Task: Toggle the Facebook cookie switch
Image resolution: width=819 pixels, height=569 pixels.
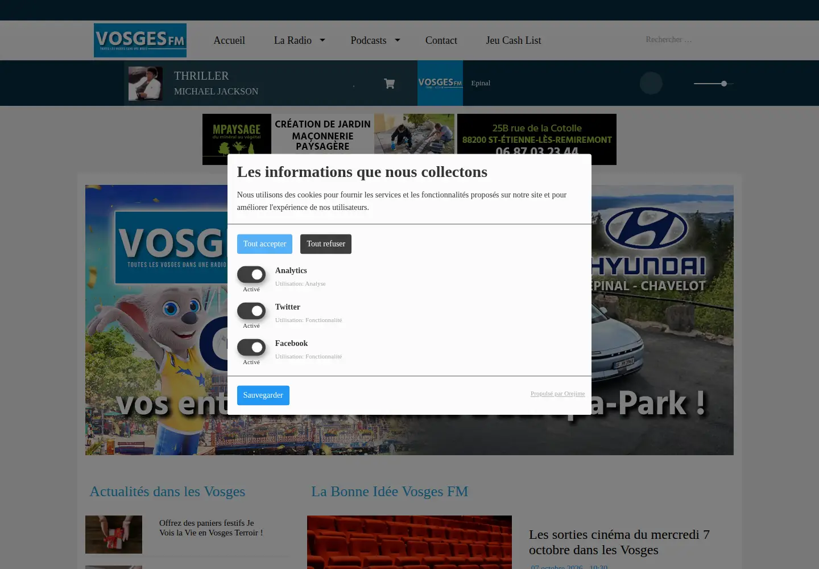Action: [x=251, y=347]
